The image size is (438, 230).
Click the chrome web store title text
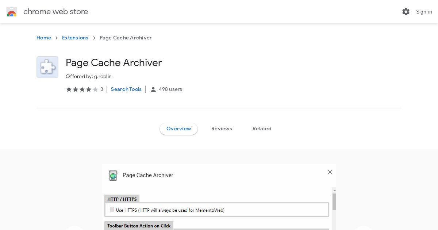pyautogui.click(x=55, y=12)
